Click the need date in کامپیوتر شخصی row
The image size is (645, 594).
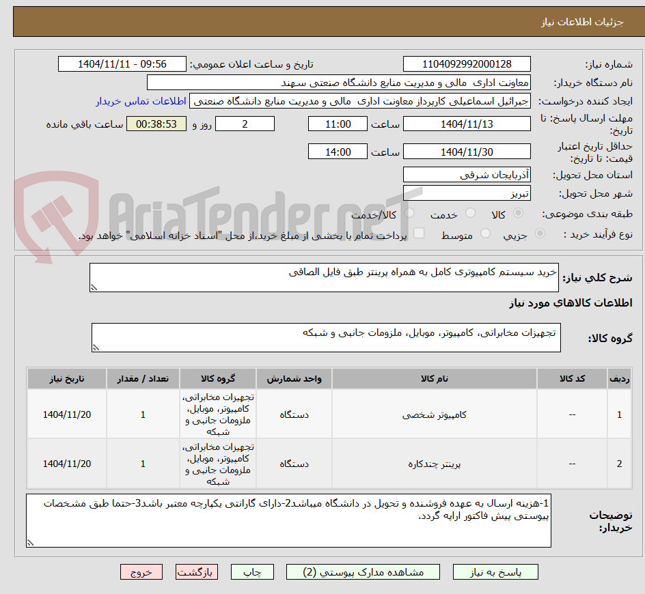(67, 414)
